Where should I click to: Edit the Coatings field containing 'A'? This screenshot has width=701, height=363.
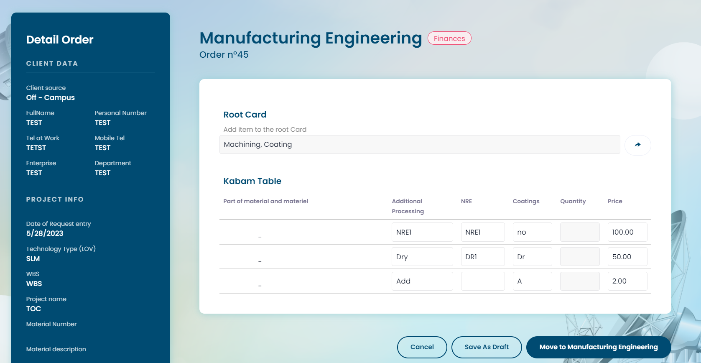(x=532, y=281)
